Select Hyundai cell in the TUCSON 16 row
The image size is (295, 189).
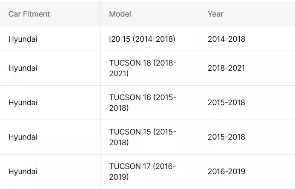[23, 103]
